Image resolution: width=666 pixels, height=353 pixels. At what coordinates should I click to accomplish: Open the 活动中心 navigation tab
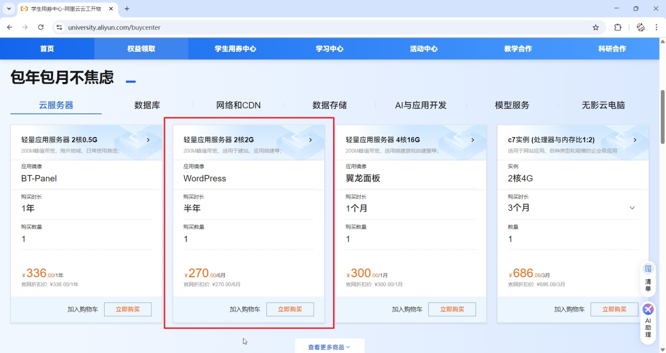(x=424, y=49)
